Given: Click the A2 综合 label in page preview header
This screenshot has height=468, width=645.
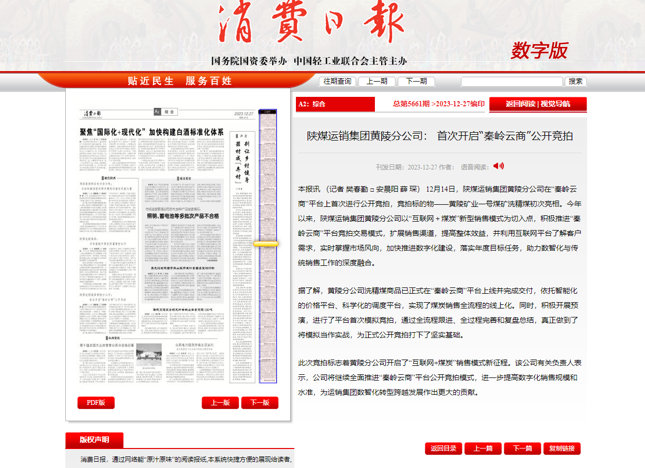Looking at the screenshot, I should 165,112.
